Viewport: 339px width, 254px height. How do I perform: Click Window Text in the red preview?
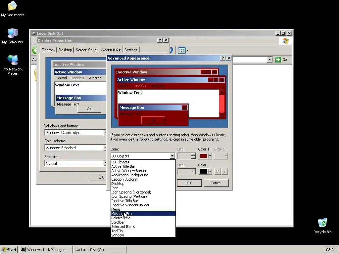(130, 93)
